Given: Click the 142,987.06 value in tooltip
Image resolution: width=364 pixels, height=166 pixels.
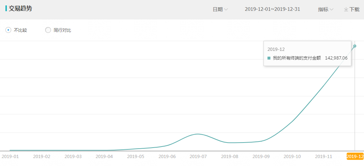Looking at the screenshot, I should click(336, 58).
